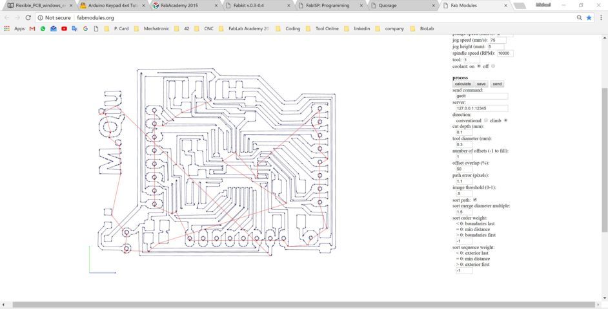Click the calculate button

[x=463, y=84]
